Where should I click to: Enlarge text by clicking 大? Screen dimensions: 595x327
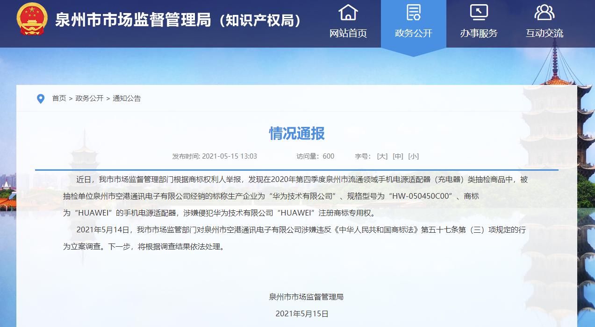[x=383, y=156]
